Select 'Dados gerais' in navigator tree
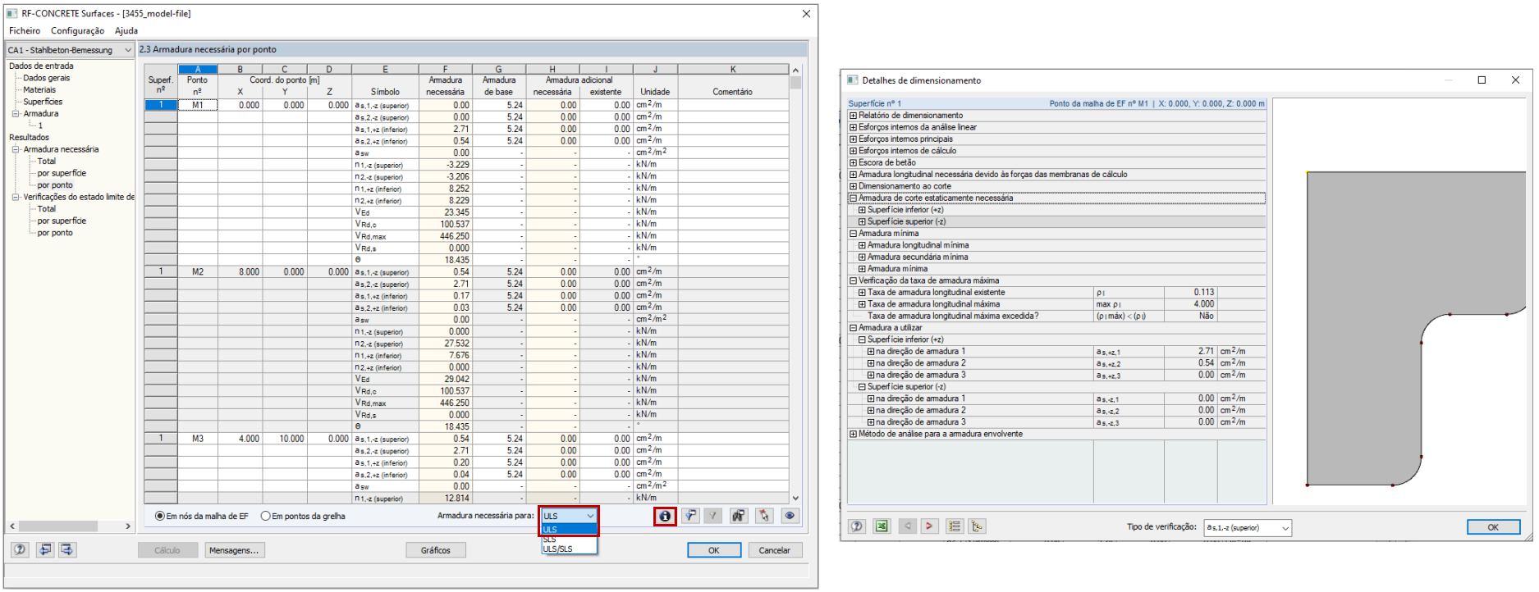Image resolution: width=1539 pixels, height=592 pixels. click(47, 78)
